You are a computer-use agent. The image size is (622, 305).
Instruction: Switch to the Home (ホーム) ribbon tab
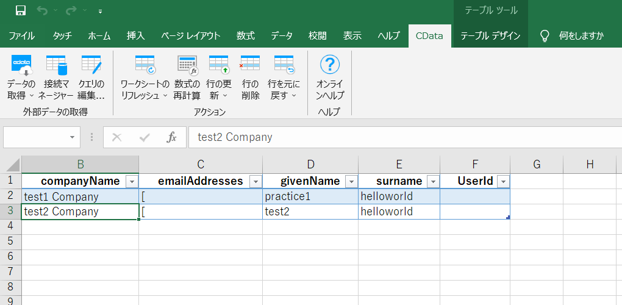click(99, 35)
